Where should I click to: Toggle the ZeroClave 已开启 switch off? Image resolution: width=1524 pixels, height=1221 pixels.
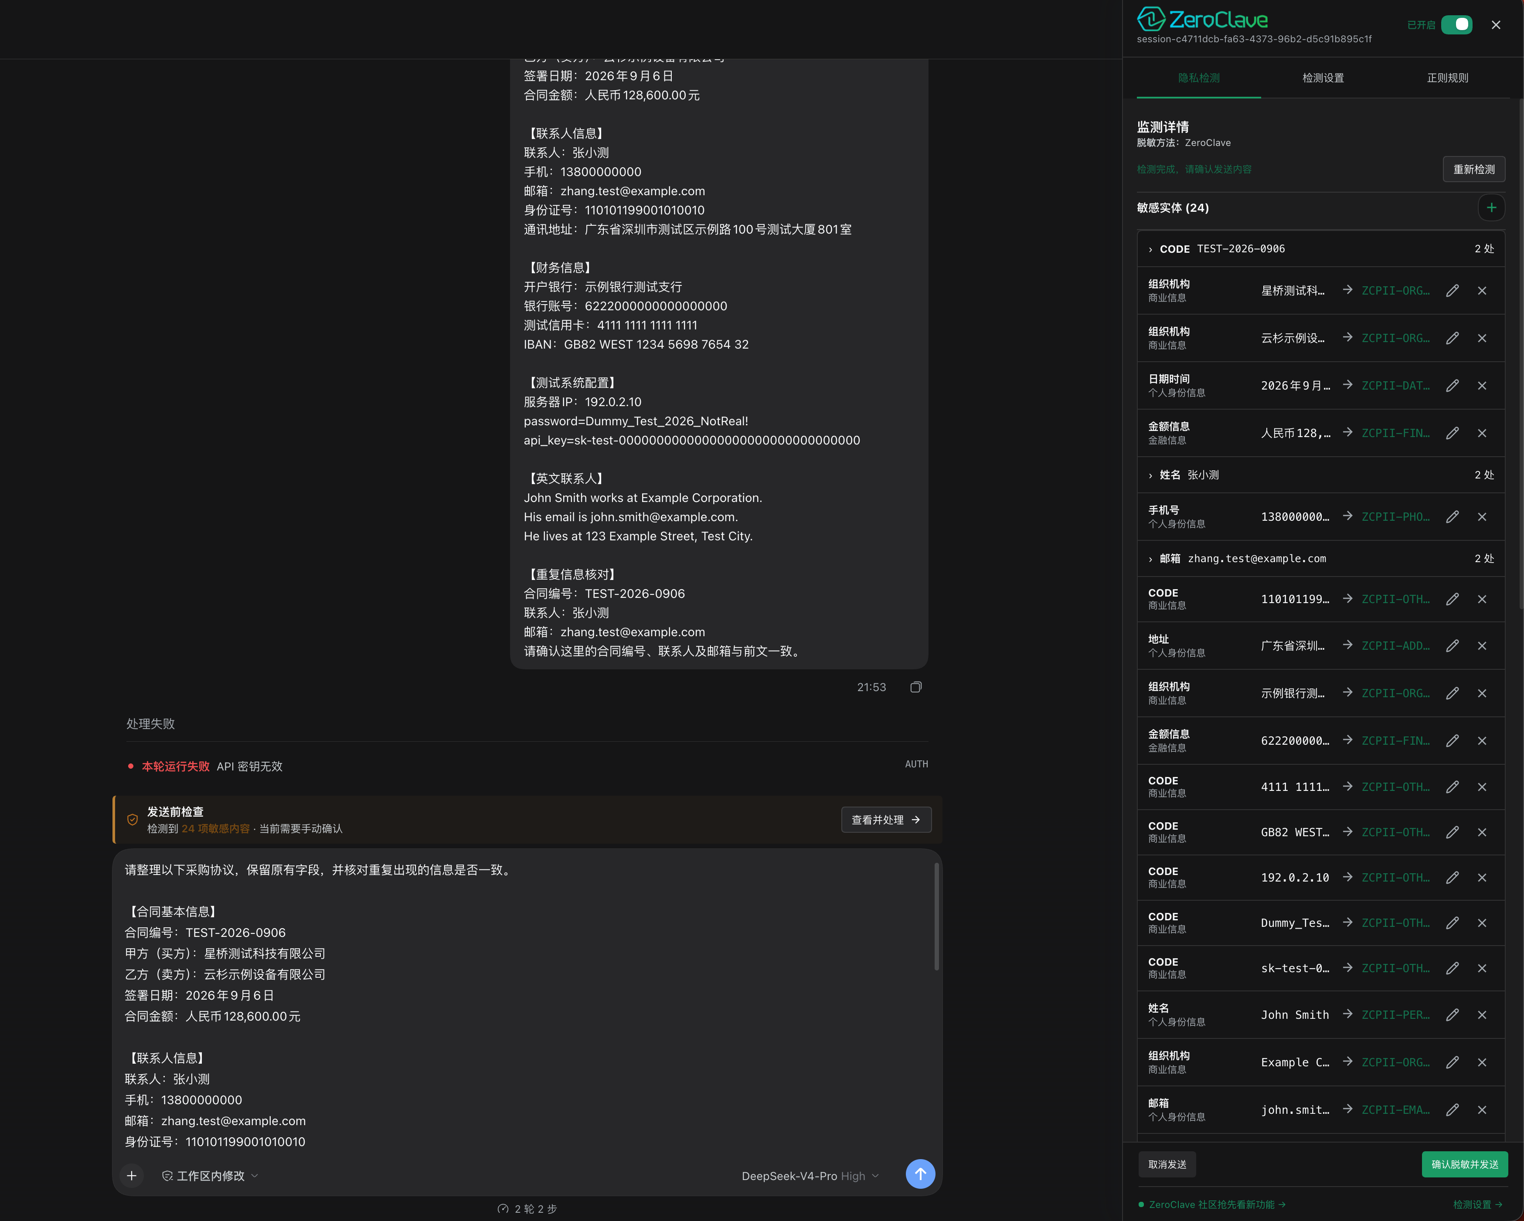coord(1456,25)
